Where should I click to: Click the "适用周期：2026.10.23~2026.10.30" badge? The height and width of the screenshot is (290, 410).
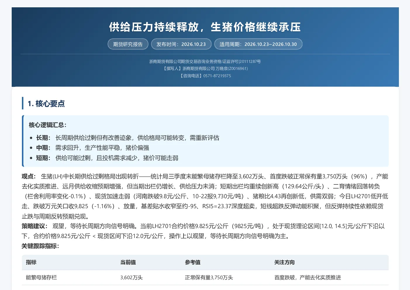click(258, 44)
